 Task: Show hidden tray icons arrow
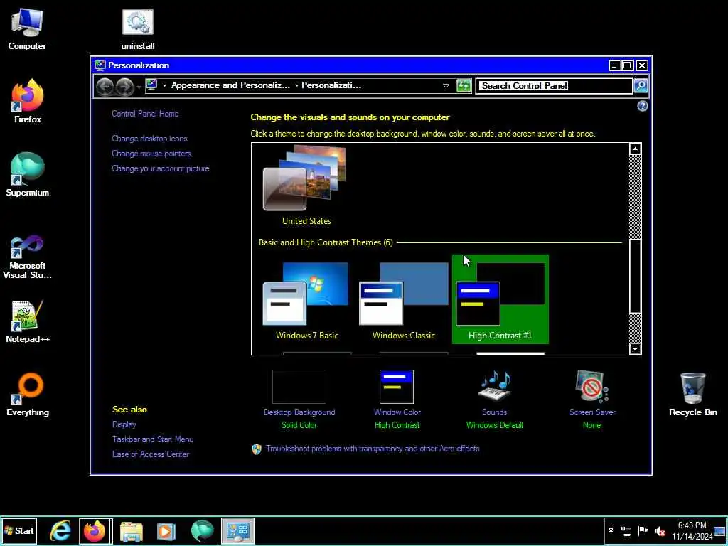[611, 530]
